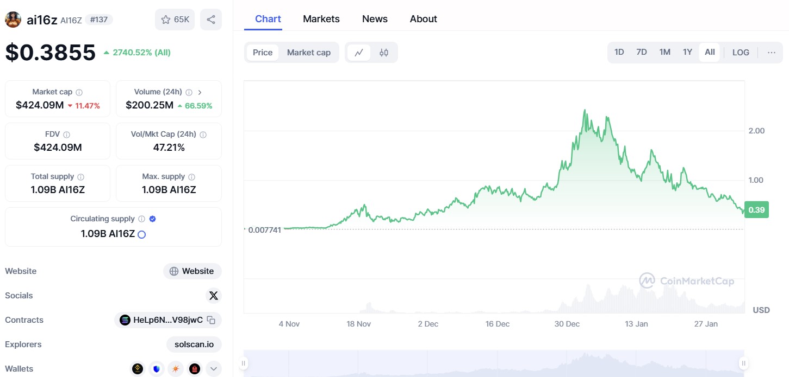Click the star watchlist icon
Screen dimensions: 789x377
coord(166,20)
